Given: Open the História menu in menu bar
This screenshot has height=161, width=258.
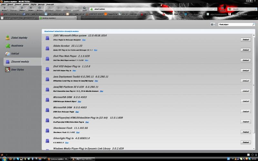Looking at the screenshot, I should pos(26,5).
